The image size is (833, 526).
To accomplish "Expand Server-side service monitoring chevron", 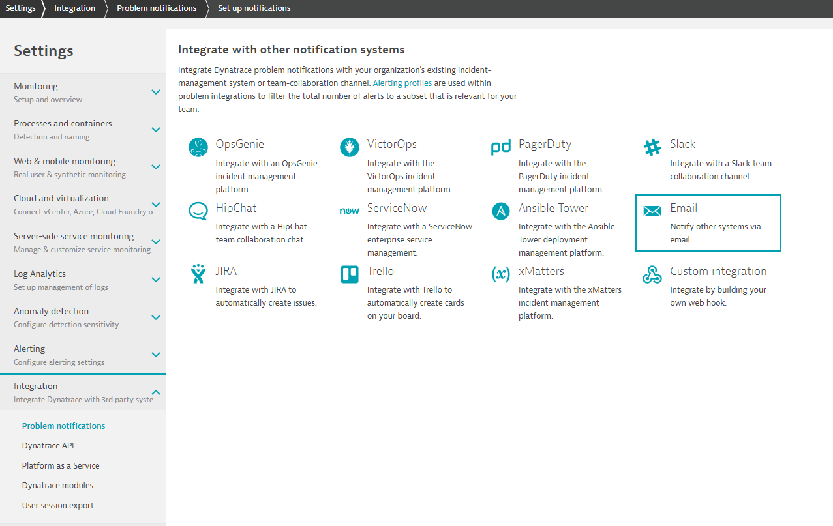I will pos(156,242).
